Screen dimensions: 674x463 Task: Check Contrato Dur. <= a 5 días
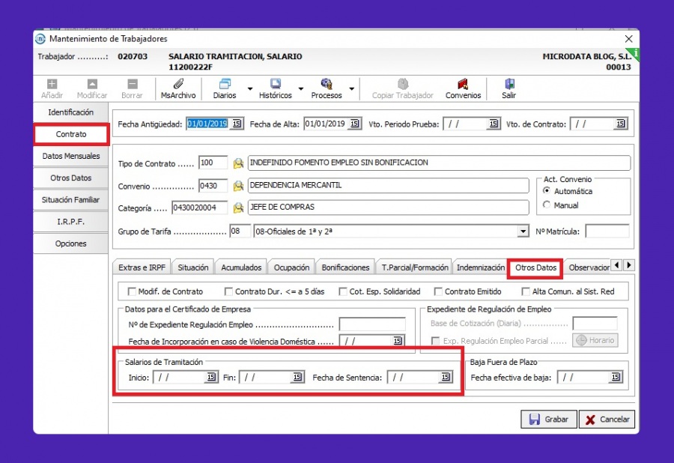point(228,291)
